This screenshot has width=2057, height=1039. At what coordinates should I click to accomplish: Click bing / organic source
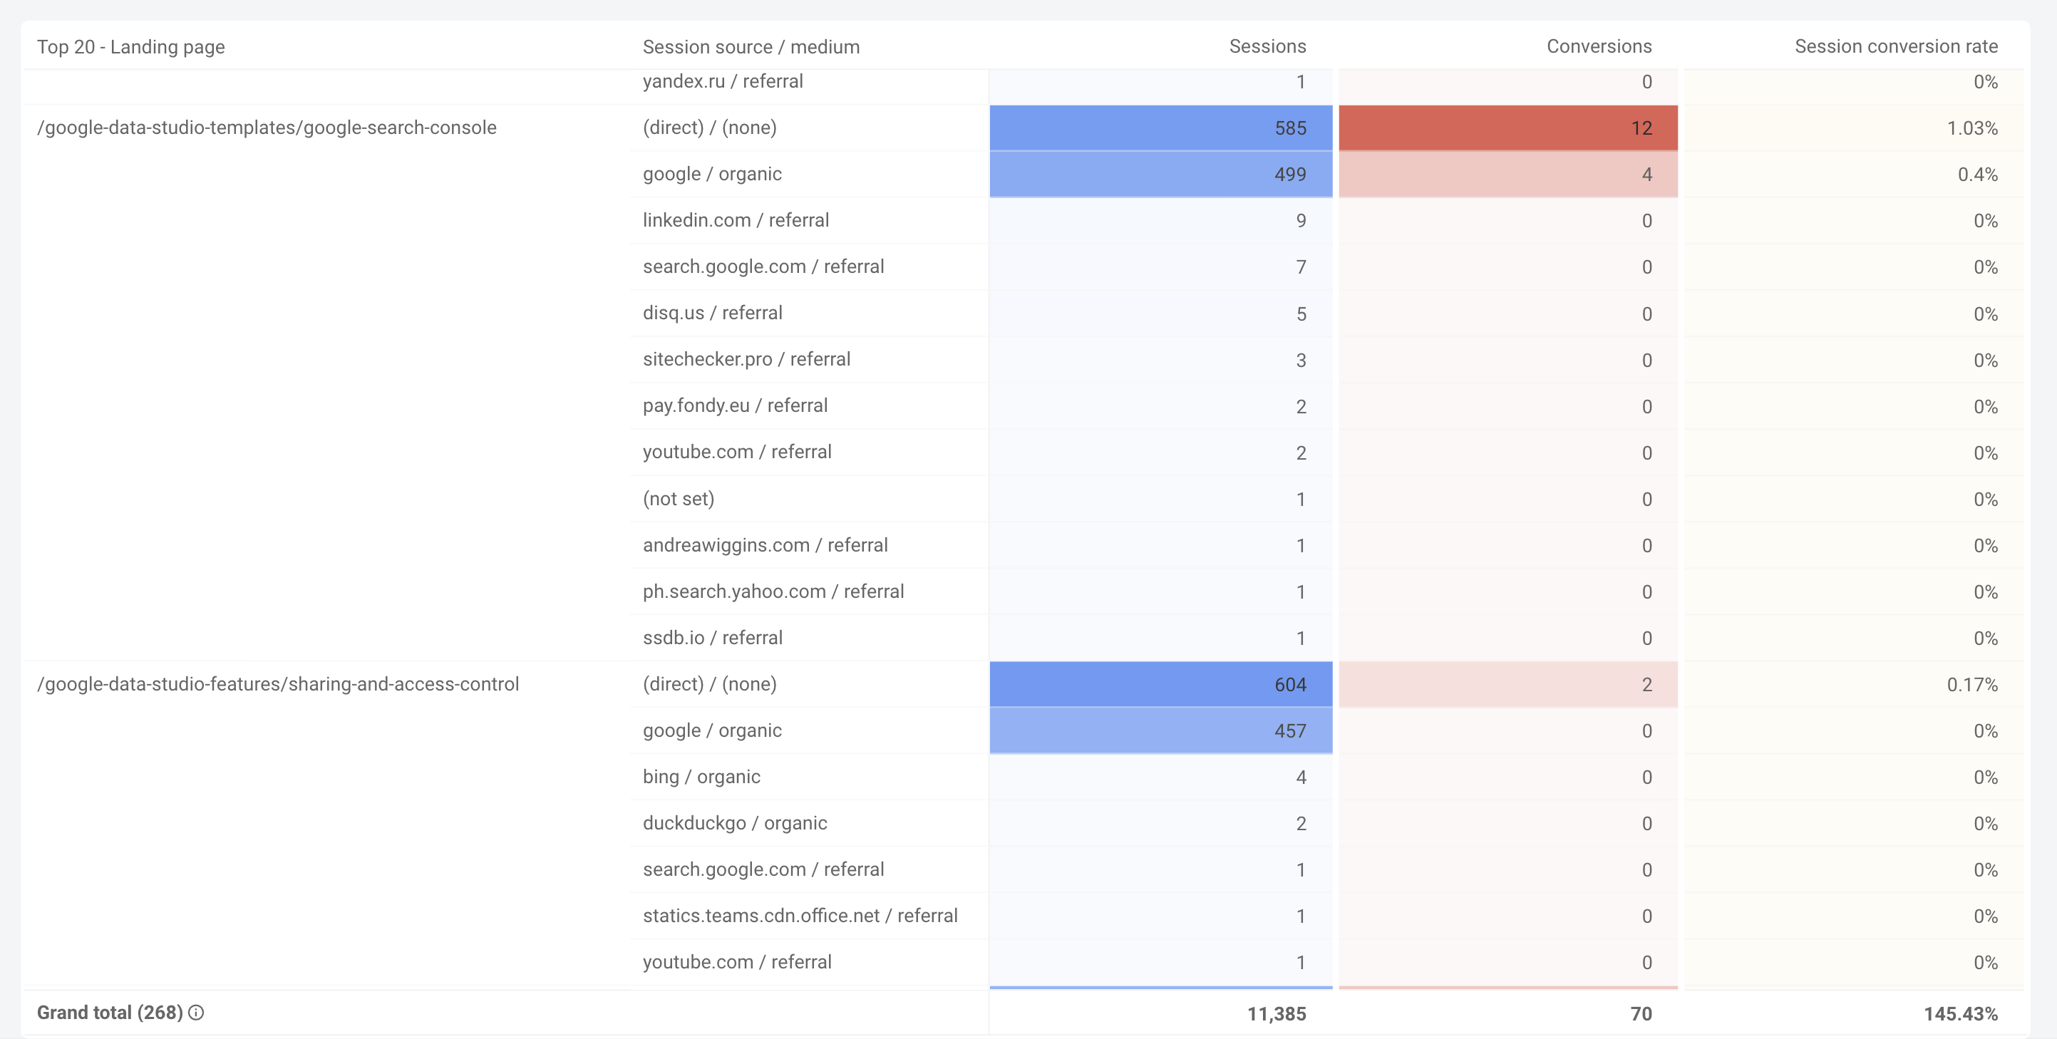[x=701, y=777]
